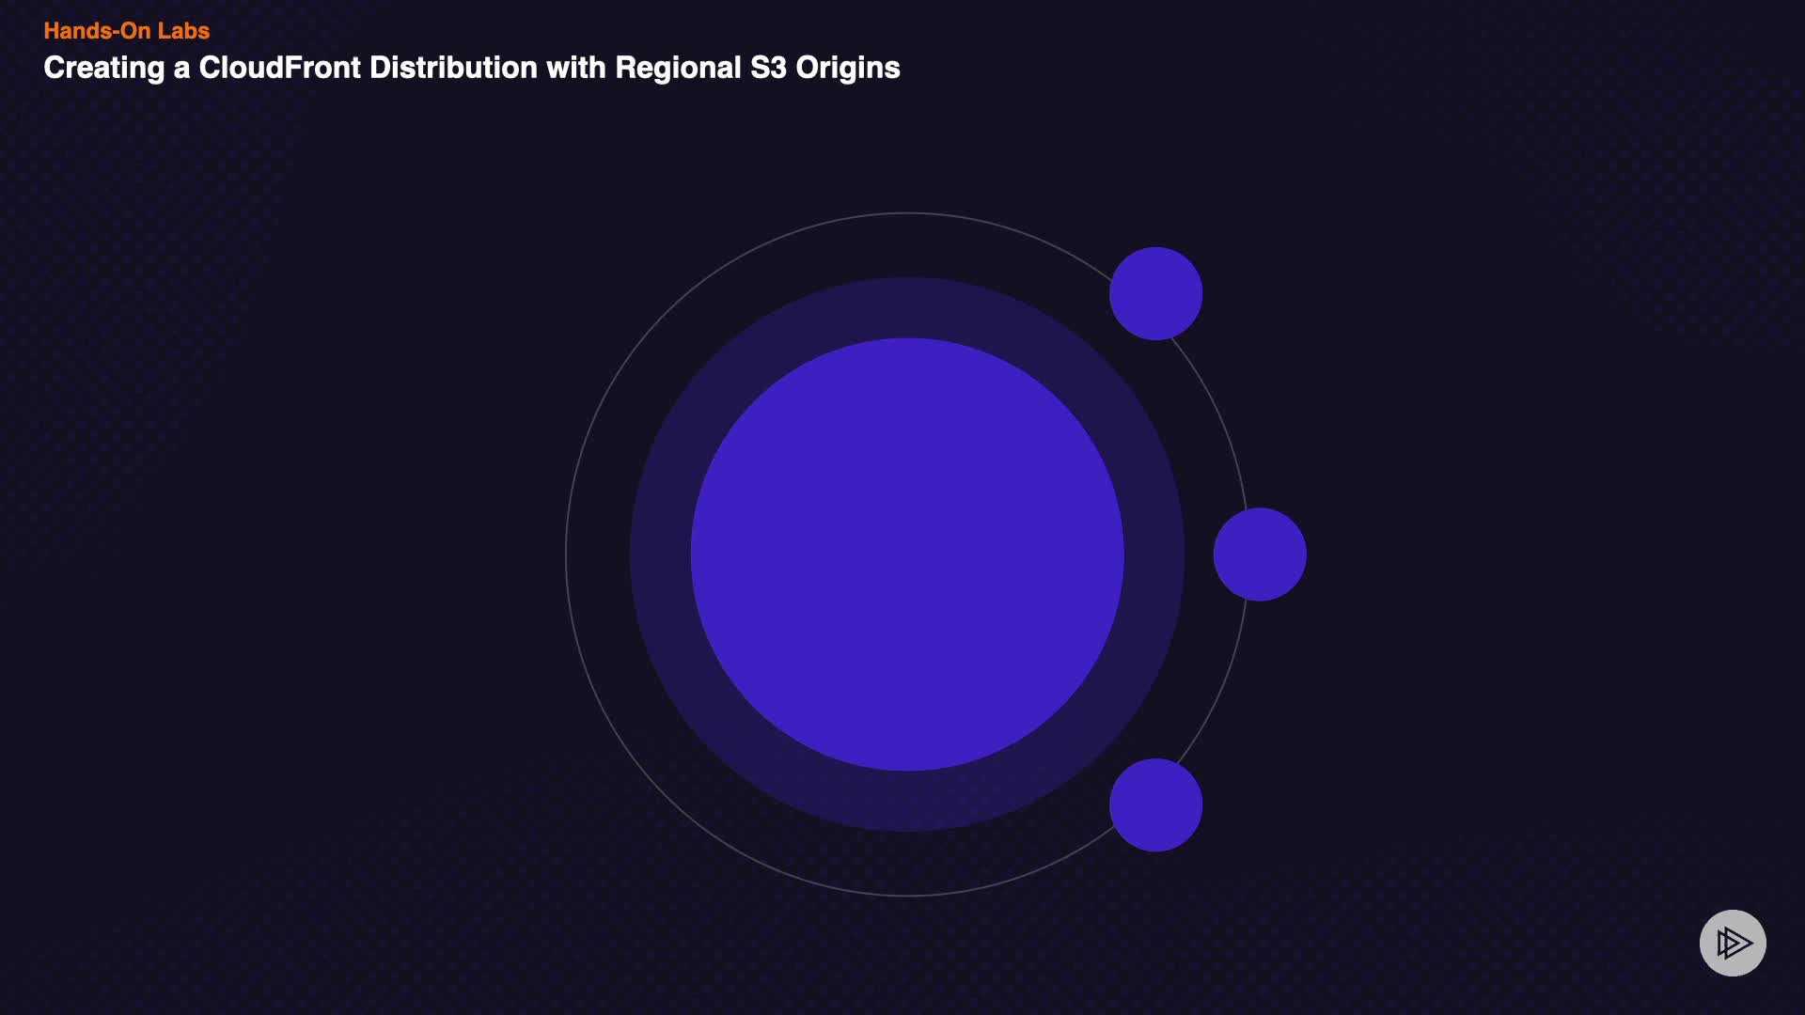1805x1015 pixels.
Task: Click the topmost small purple satellite circle
Action: [x=1155, y=293]
